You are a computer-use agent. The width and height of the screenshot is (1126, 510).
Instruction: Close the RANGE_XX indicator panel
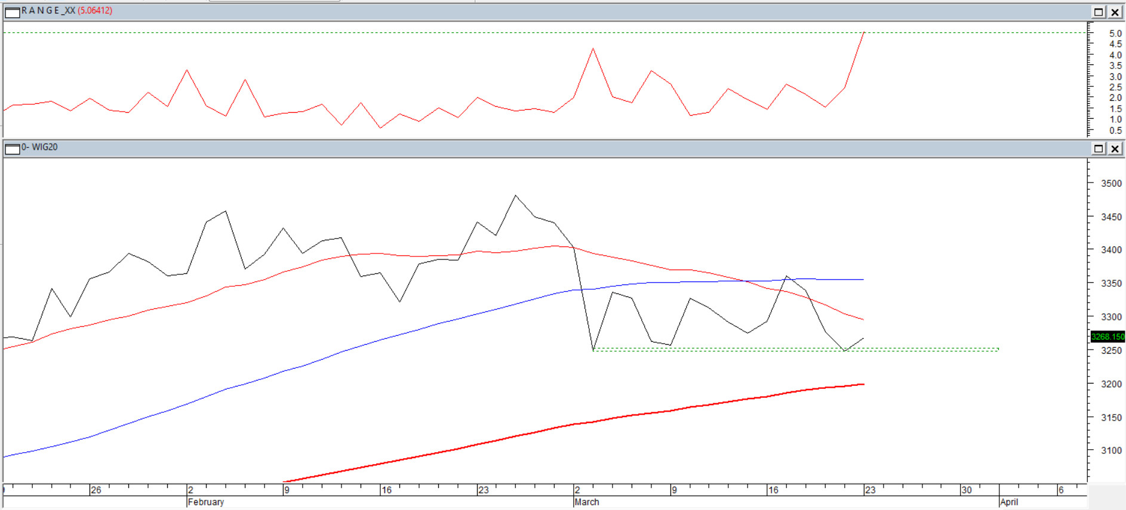1114,12
